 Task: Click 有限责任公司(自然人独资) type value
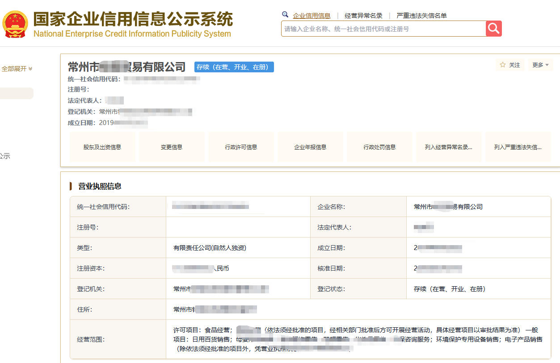pyautogui.click(x=210, y=248)
